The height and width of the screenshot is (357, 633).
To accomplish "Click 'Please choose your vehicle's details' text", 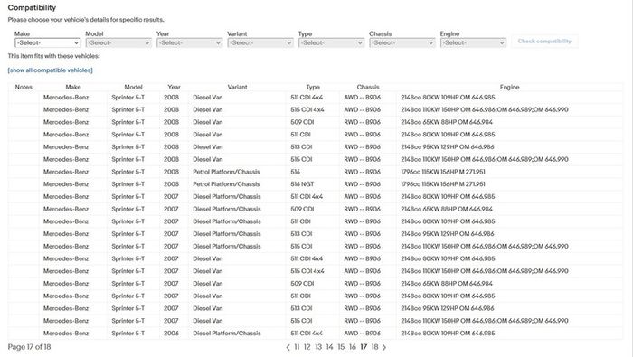I will (x=86, y=20).
